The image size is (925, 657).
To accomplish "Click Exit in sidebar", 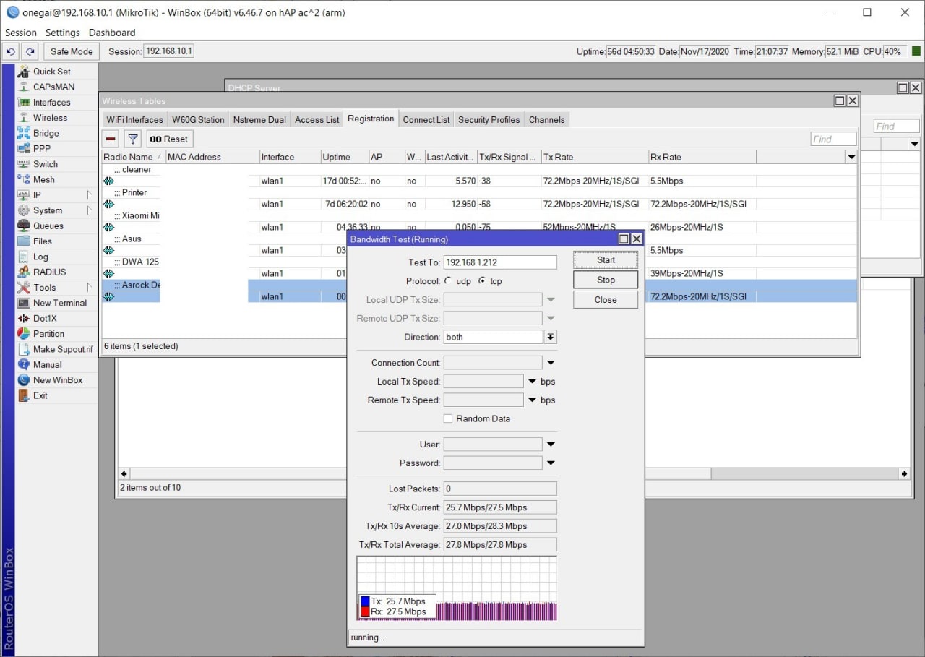I will (x=40, y=395).
